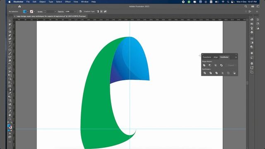
Task: Select the Selection tool arrow
Action: [x=10, y=21]
